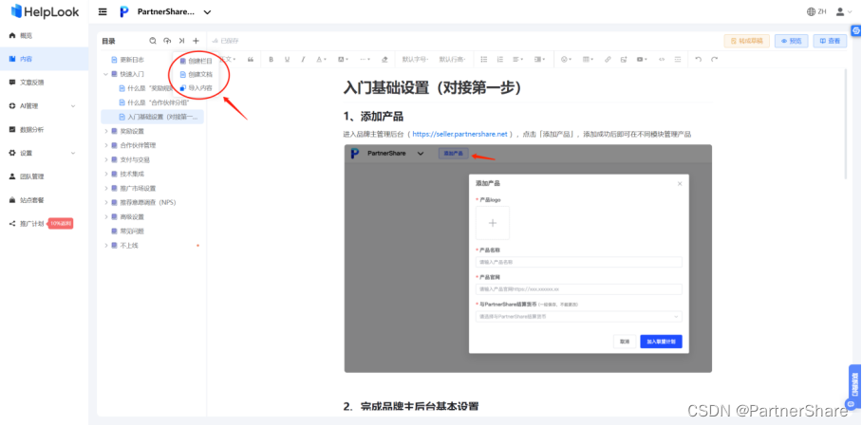
Task: Open the insert table menu
Action: coord(588,60)
